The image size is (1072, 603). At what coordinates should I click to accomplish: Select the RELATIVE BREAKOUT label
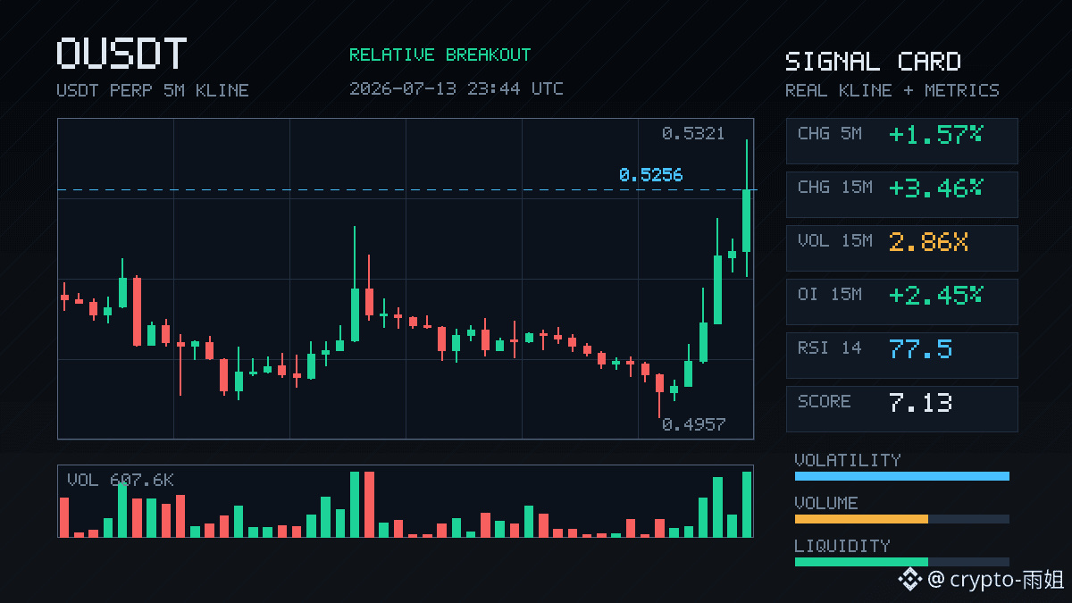point(440,54)
